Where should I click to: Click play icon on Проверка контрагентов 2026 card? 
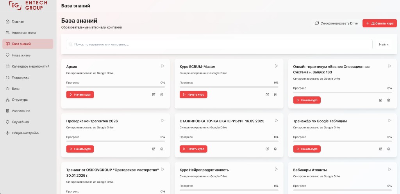163,120
